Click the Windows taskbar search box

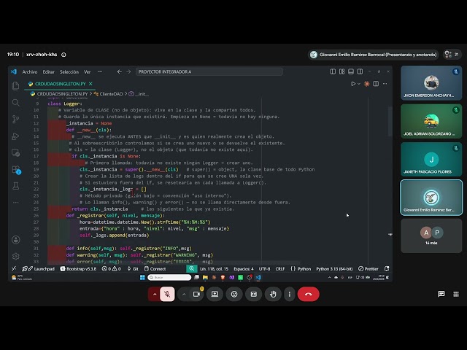click(x=169, y=277)
